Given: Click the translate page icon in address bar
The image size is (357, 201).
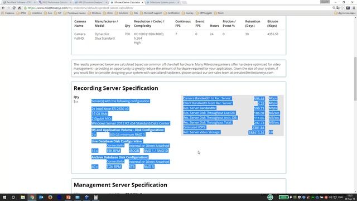Looking at the screenshot, I should (x=338, y=8).
